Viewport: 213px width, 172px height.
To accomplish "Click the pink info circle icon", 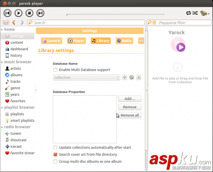I will click(x=178, y=67).
